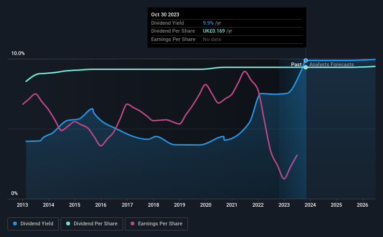Image resolution: width=383 pixels, height=237 pixels.
Task: Click the UK£0.169 dividend per share value
Action: click(214, 31)
